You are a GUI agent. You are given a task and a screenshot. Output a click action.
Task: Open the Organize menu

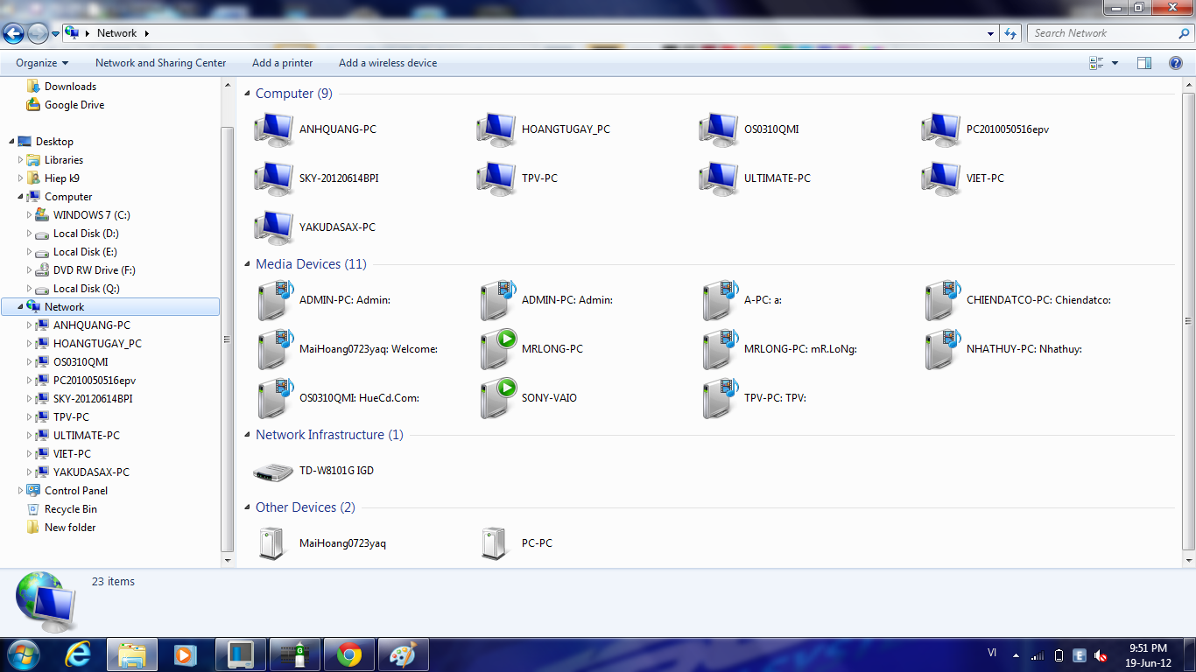pyautogui.click(x=42, y=63)
